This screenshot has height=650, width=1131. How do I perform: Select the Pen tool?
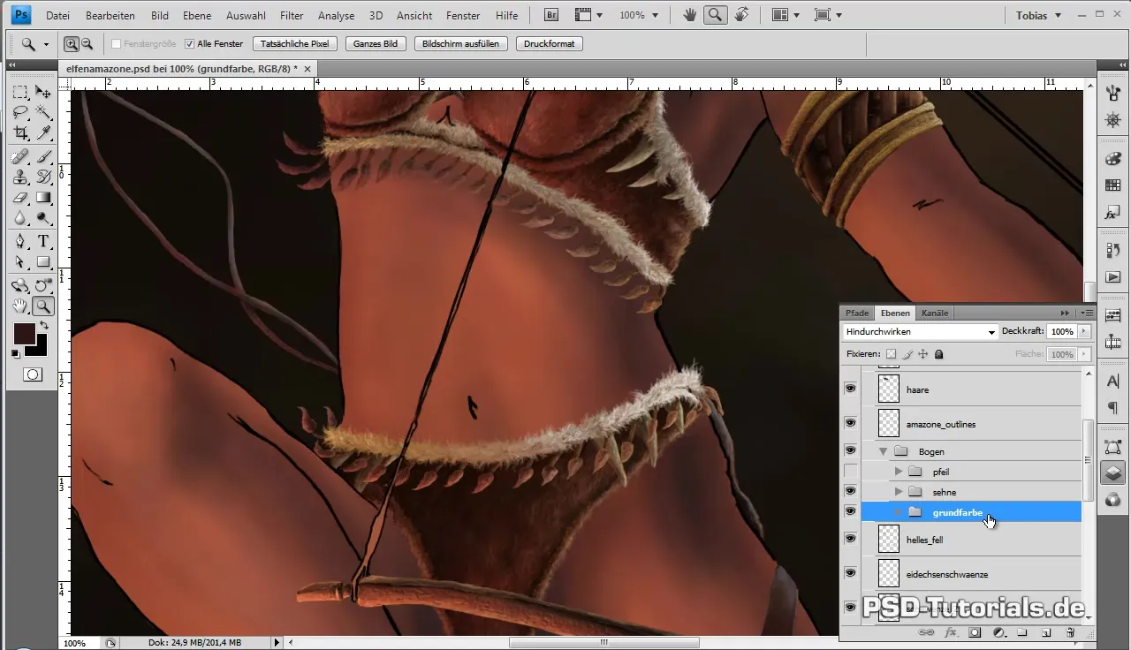(20, 241)
